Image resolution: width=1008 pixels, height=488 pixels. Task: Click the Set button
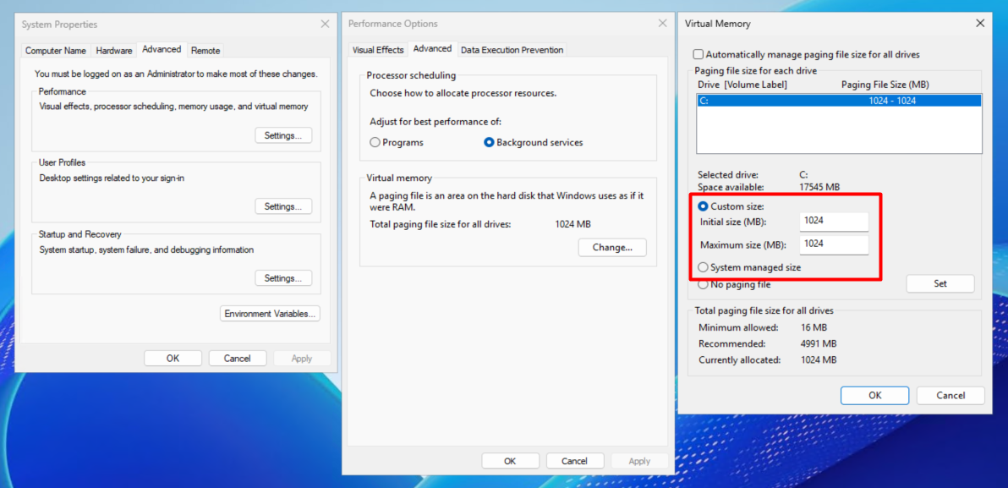pyautogui.click(x=940, y=283)
